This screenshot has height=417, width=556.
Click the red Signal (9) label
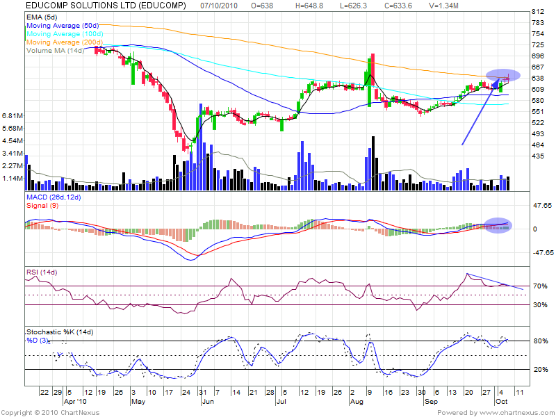pos(41,206)
